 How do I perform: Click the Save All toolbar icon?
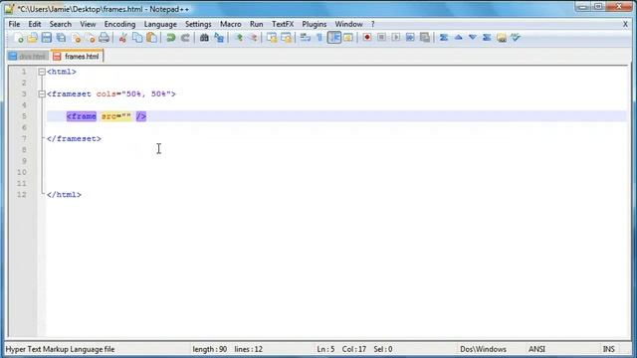(x=62, y=38)
